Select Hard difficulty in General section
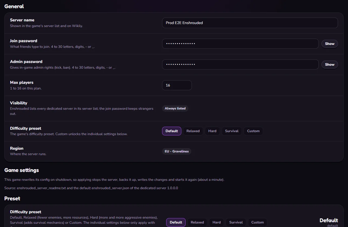 pyautogui.click(x=212, y=131)
